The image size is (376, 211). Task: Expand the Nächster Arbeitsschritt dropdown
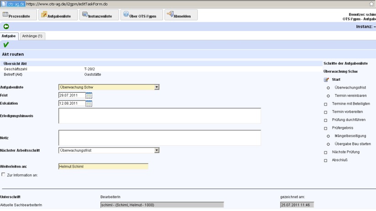click(x=156, y=150)
